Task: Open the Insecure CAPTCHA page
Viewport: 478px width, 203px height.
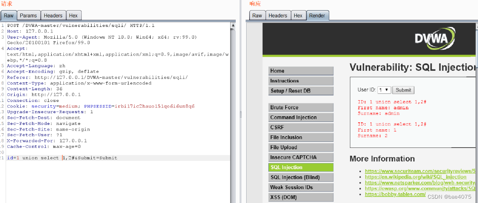Action: pyautogui.click(x=301, y=157)
